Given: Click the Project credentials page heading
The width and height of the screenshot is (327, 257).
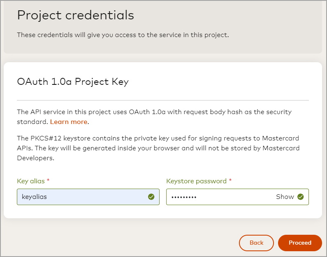Looking at the screenshot, I should click(x=76, y=15).
